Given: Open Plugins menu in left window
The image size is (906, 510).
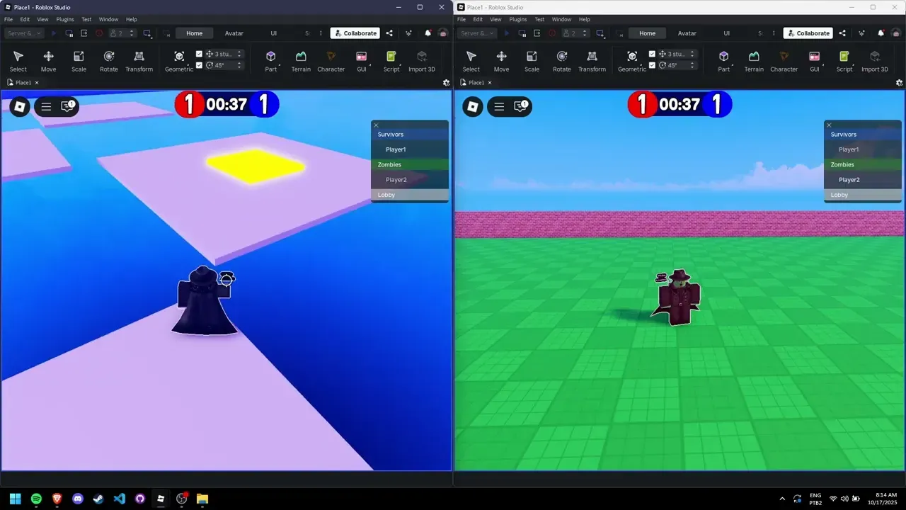Looking at the screenshot, I should click(65, 19).
